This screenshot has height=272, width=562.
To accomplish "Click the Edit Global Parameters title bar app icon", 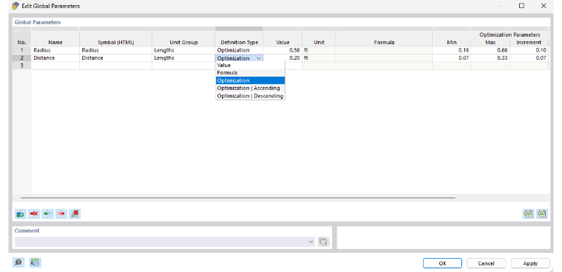I will click(x=16, y=6).
